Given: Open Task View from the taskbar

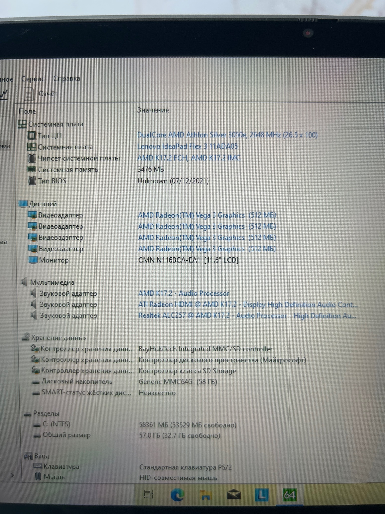Looking at the screenshot, I should tap(149, 495).
